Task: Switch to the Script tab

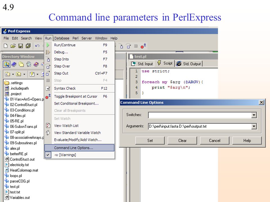Action: pos(165,63)
